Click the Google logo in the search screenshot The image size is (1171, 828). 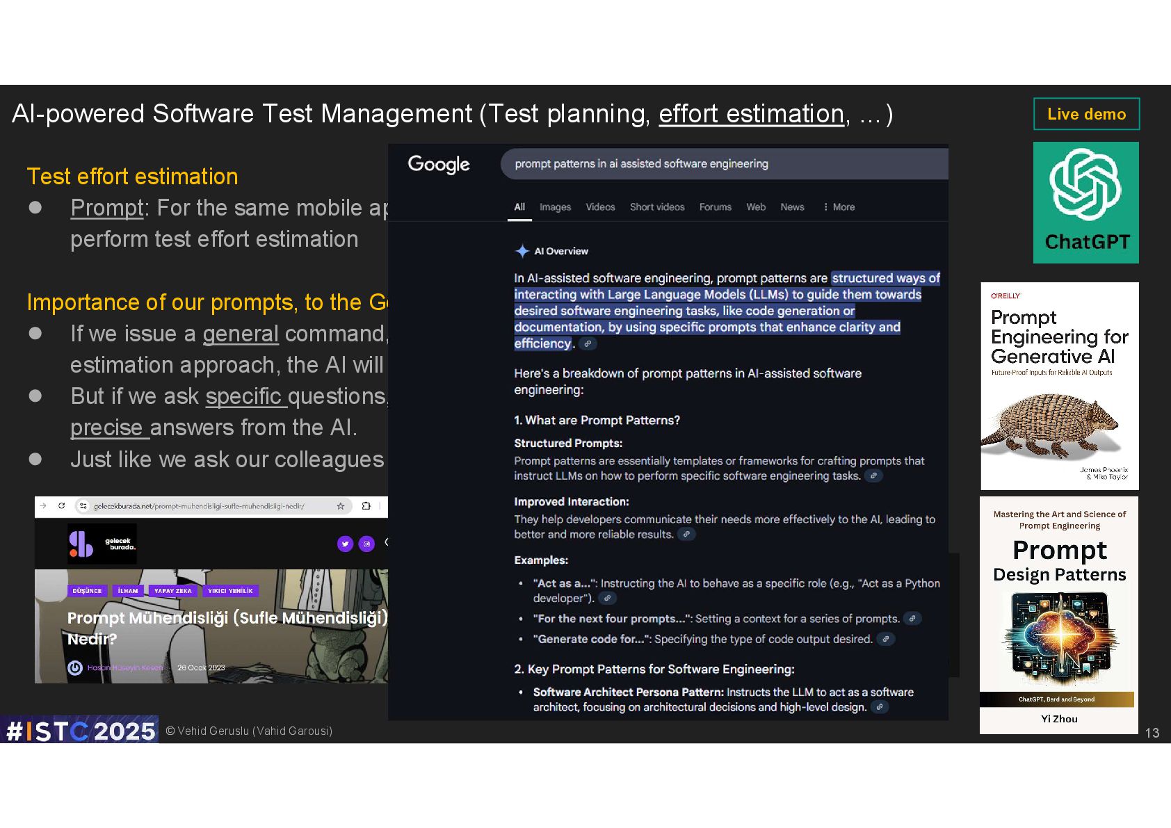click(439, 165)
